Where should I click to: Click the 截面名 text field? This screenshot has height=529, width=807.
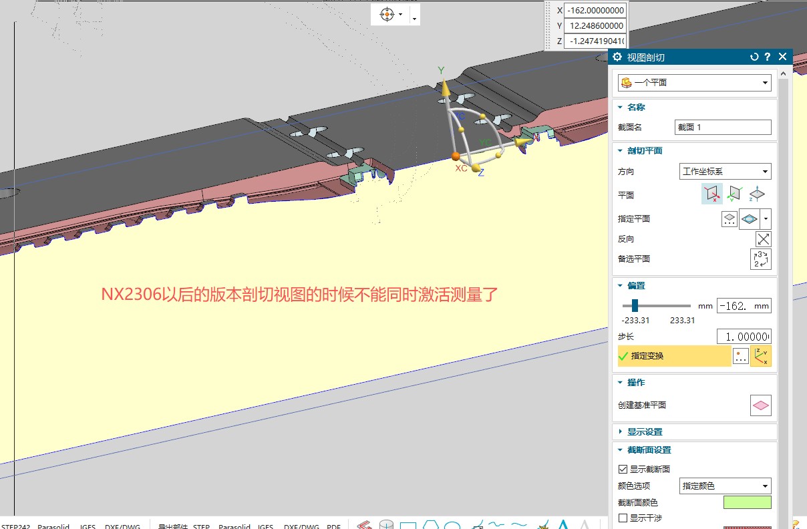(x=723, y=127)
